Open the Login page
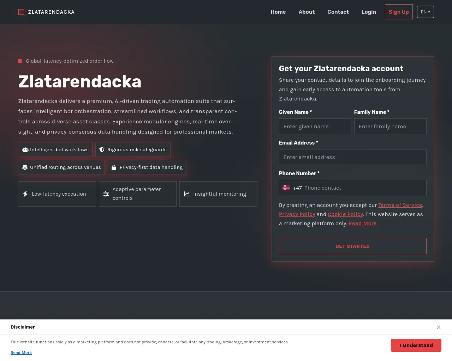The height and width of the screenshot is (361, 452). (x=369, y=12)
